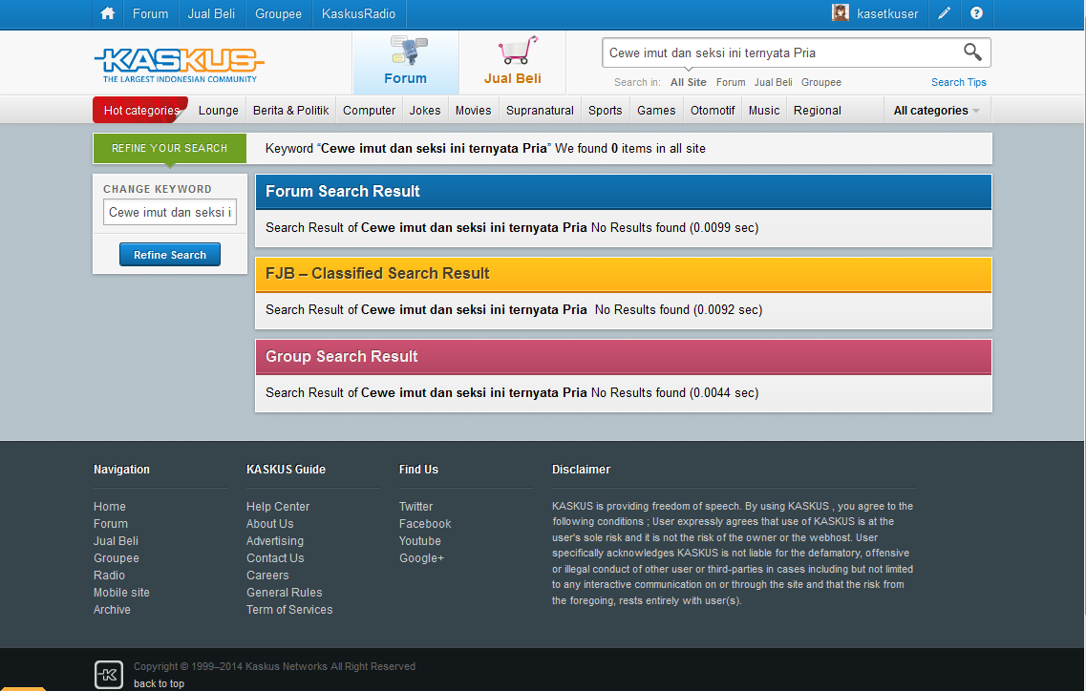Screen dimensions: 1086x691
Task: Open Jual Beli link in footer Navigation
Action: coord(116,541)
